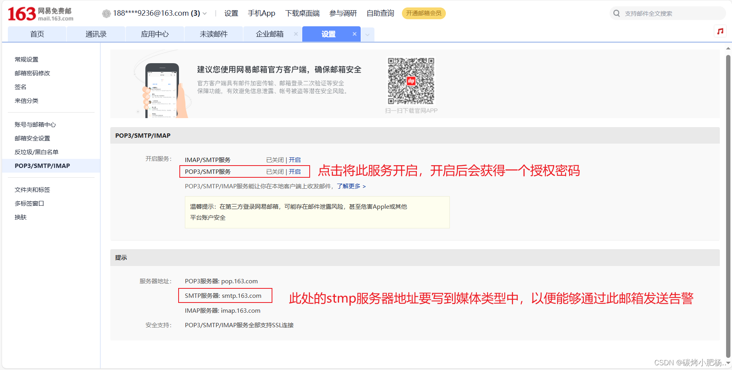Switch to the 首页 tab

coord(37,34)
